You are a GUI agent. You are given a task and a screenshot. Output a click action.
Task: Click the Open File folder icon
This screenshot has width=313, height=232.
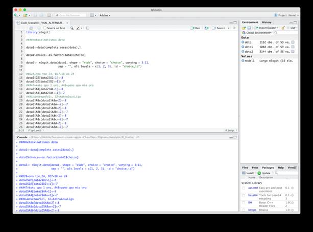[x=25, y=15]
